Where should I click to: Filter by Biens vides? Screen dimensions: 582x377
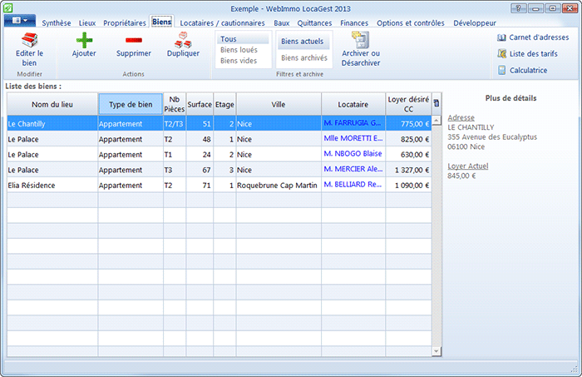coord(239,61)
